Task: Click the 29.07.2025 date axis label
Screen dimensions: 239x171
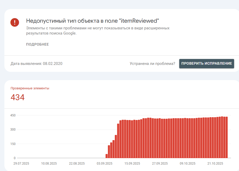Action: coord(21,164)
